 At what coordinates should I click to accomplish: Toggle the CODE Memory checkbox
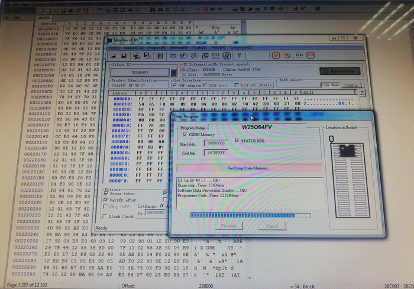click(x=185, y=134)
